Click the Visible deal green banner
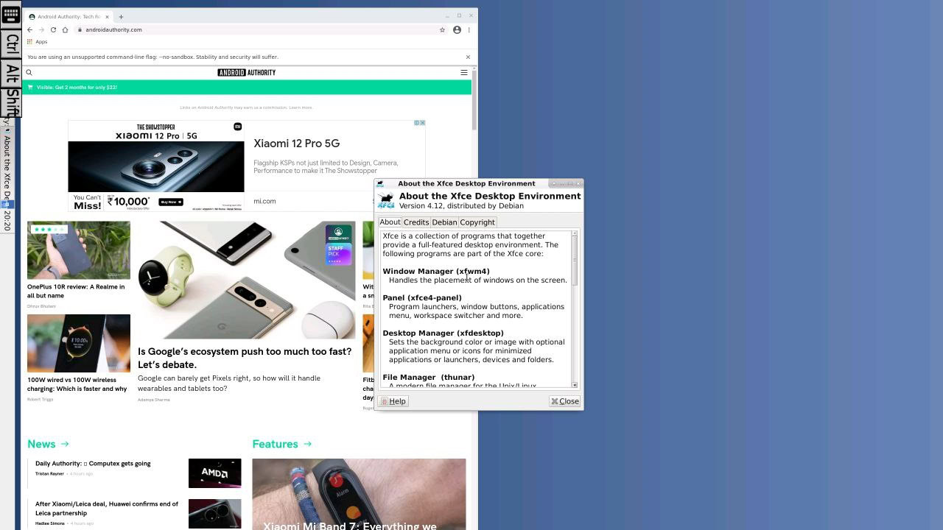The image size is (943, 530). point(247,88)
